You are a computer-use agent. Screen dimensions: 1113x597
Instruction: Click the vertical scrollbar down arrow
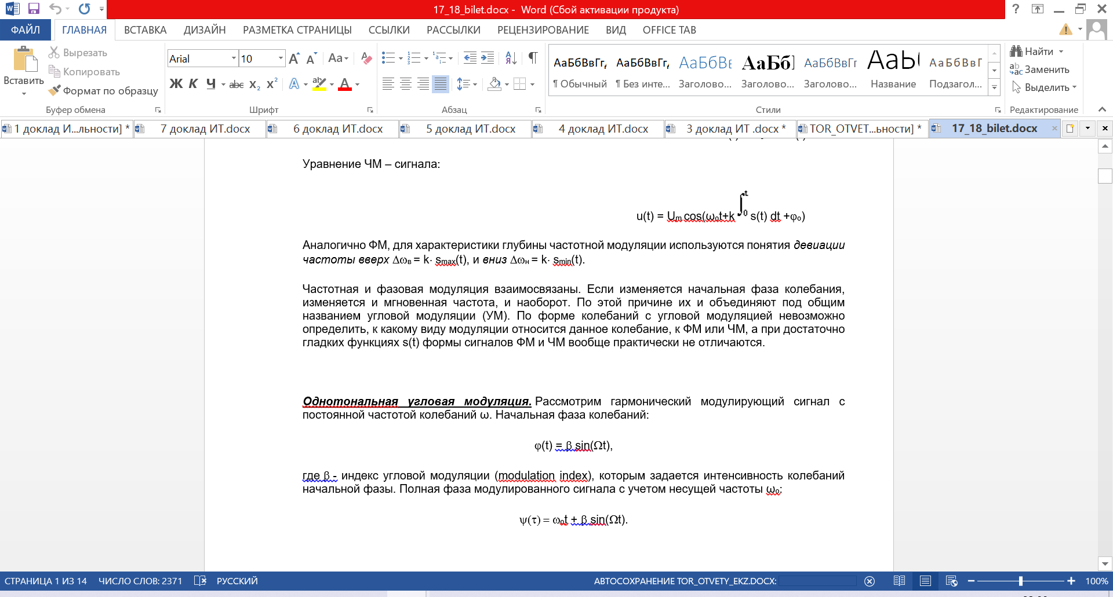click(x=1105, y=563)
